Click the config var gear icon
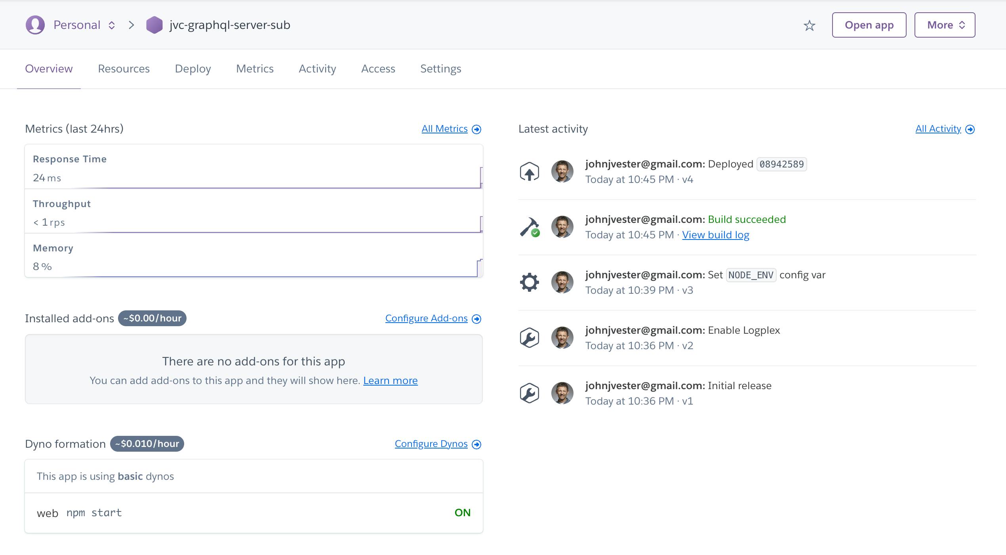 (x=529, y=283)
